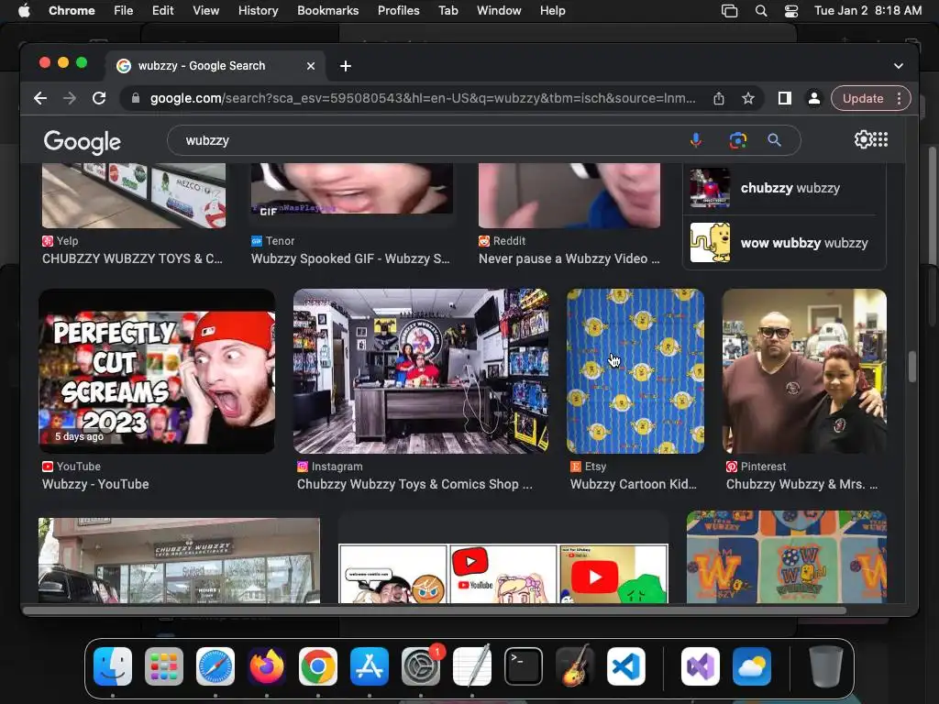Click 'Wubzzy - YouTube' result title

click(95, 484)
